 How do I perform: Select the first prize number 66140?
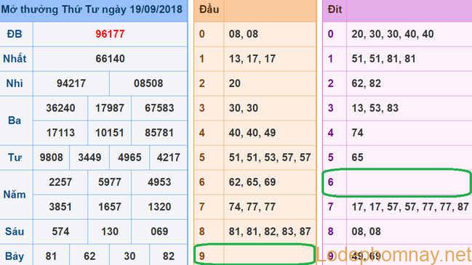(x=110, y=59)
